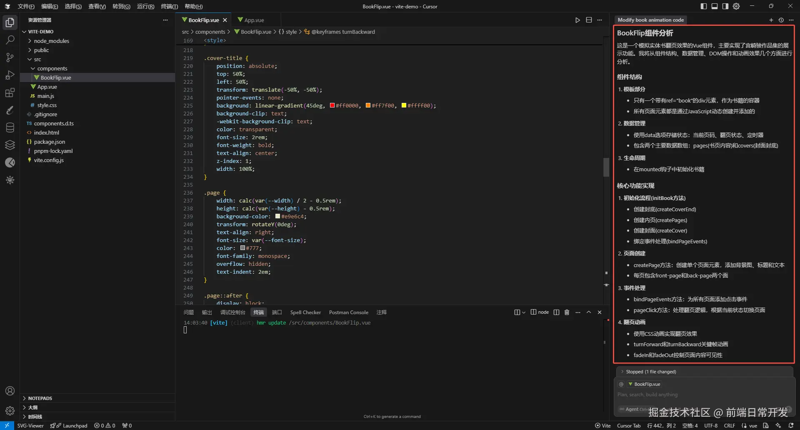Run the file with the play icon

click(577, 20)
